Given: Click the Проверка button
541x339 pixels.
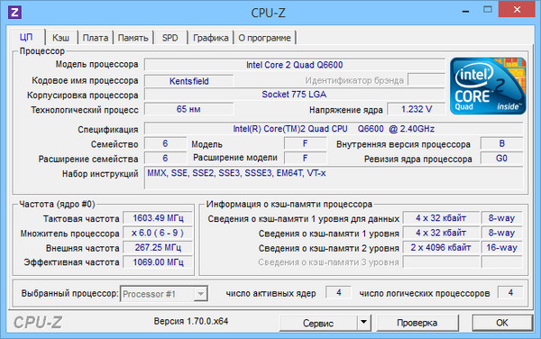Looking at the screenshot, I should 417,323.
